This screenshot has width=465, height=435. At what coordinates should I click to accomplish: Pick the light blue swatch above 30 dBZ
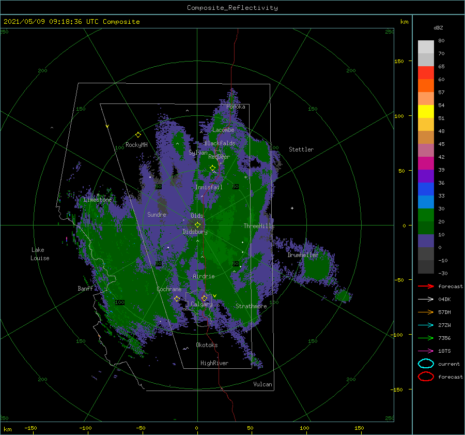coord(426,202)
